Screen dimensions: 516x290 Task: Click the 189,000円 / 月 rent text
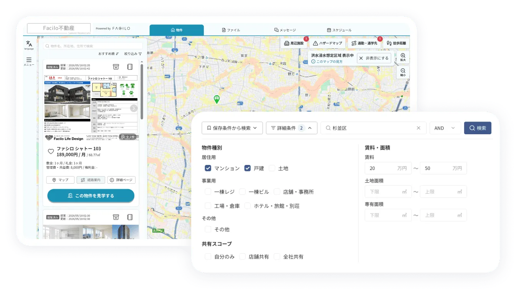click(x=71, y=155)
